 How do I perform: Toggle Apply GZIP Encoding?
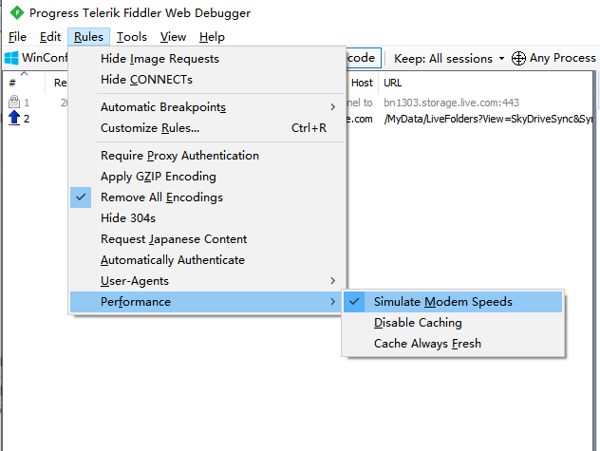point(207,176)
